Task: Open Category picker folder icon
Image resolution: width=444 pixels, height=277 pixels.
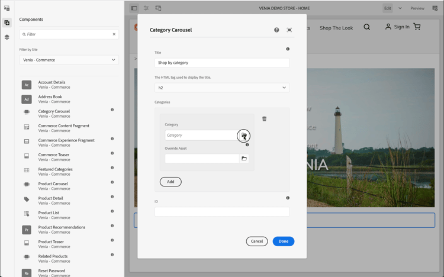Action: [x=244, y=136]
